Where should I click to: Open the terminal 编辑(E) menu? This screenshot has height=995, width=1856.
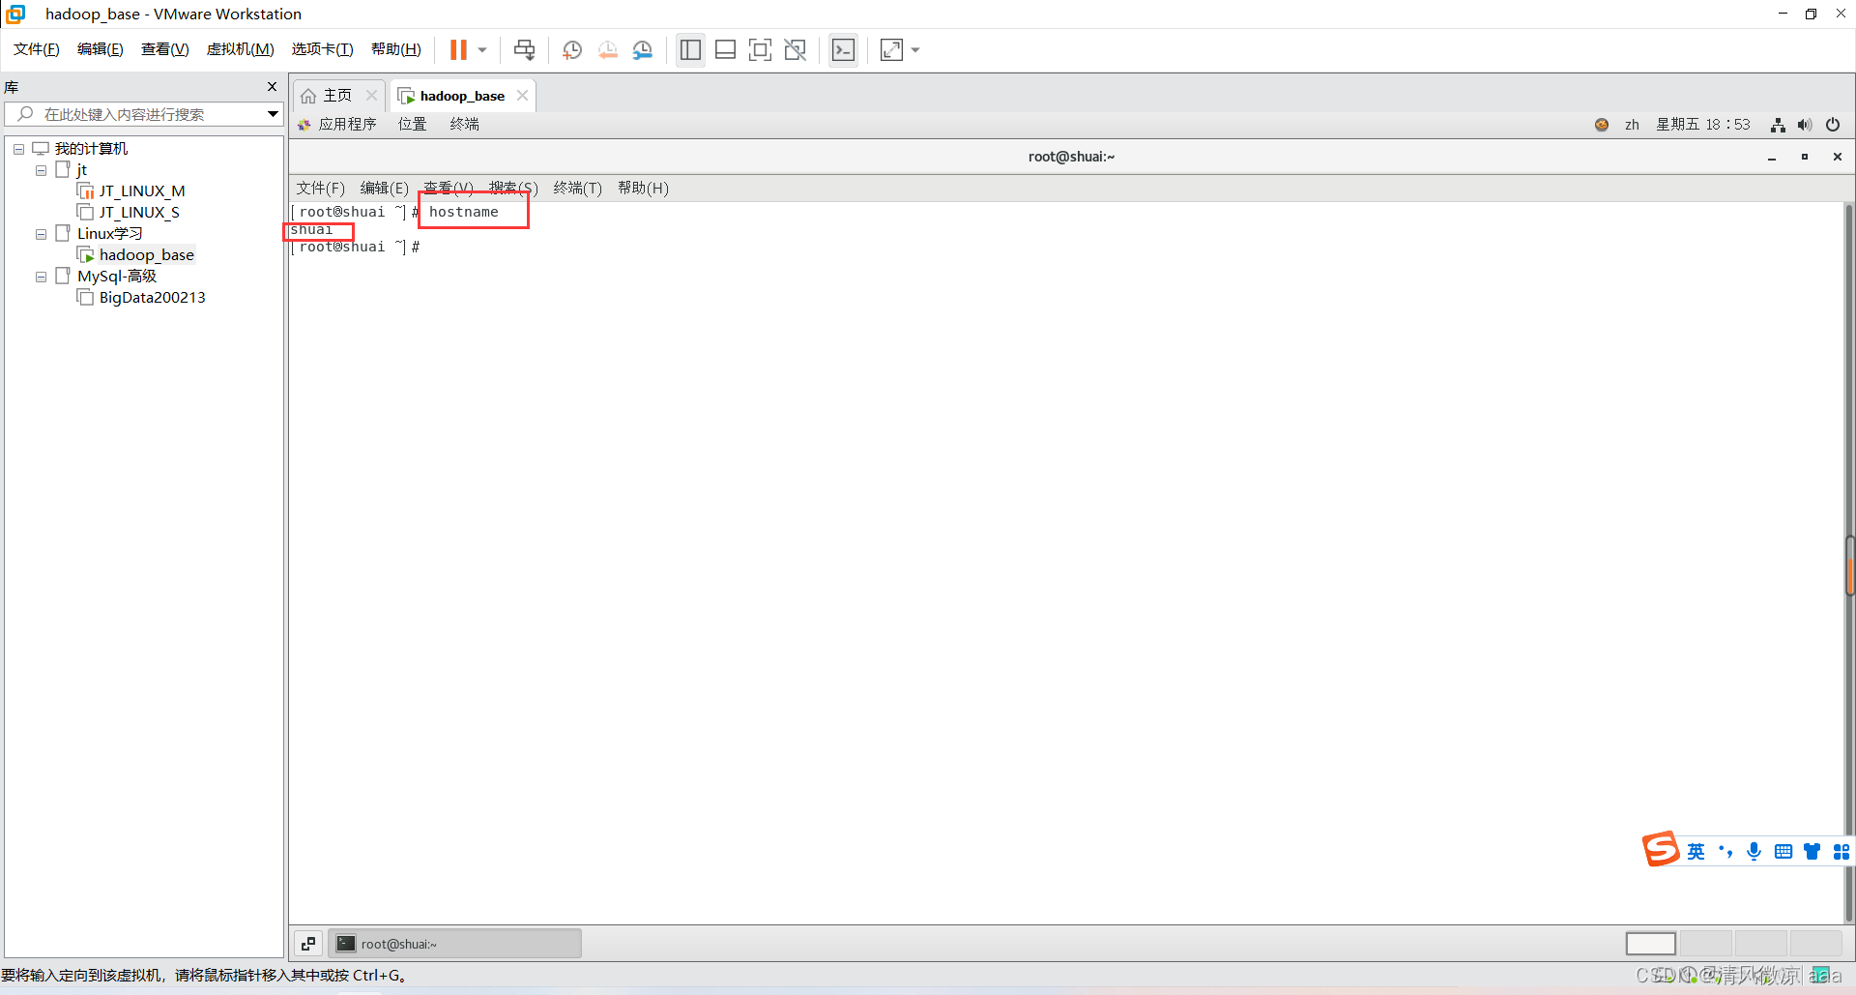(x=385, y=189)
